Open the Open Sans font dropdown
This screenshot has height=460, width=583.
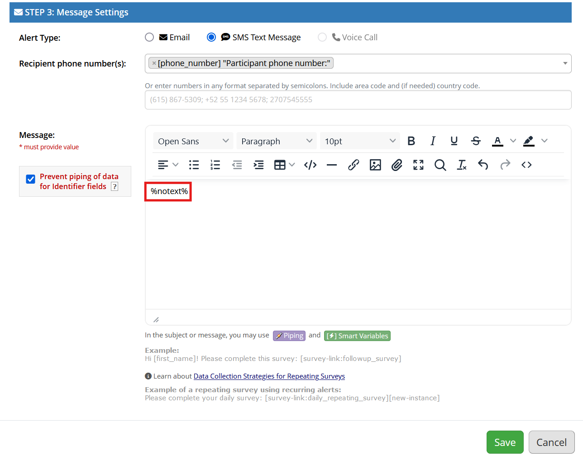[193, 141]
